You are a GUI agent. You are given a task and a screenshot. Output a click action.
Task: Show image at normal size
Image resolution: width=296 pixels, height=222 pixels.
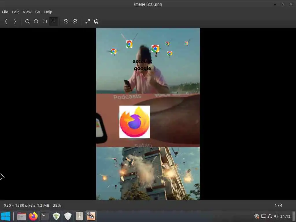(x=45, y=21)
